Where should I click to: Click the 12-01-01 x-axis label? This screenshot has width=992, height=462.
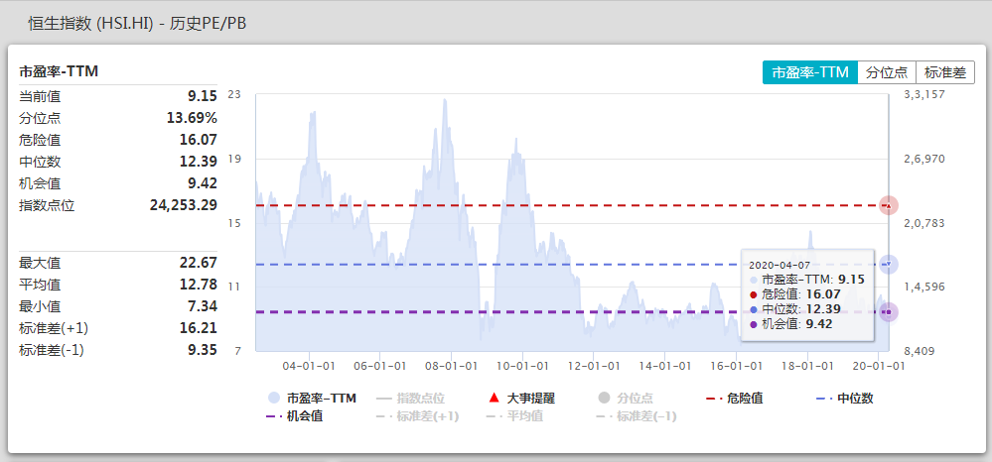[594, 366]
